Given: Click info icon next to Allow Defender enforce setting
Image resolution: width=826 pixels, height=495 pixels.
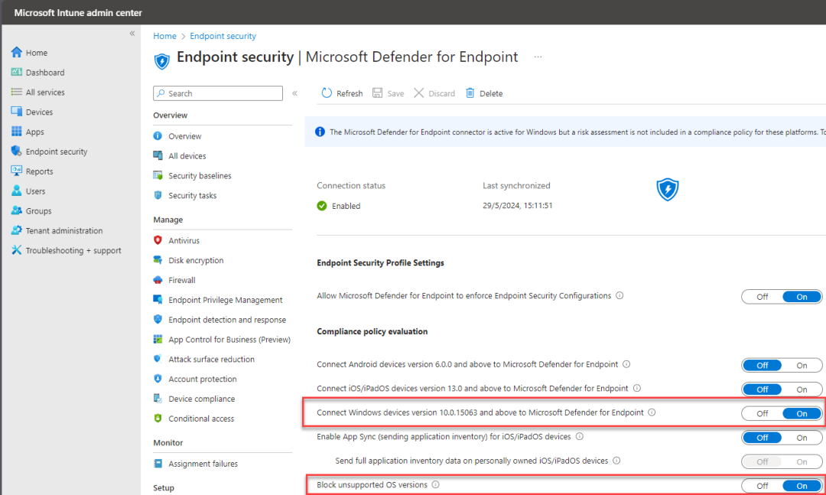Looking at the screenshot, I should click(619, 295).
